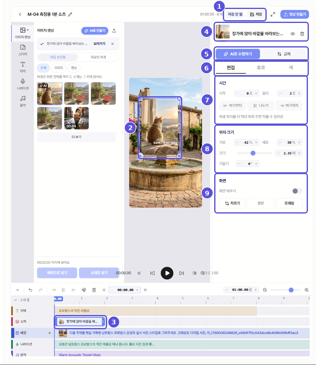Open the 음악 music panel in the sidebar

(x=23, y=101)
